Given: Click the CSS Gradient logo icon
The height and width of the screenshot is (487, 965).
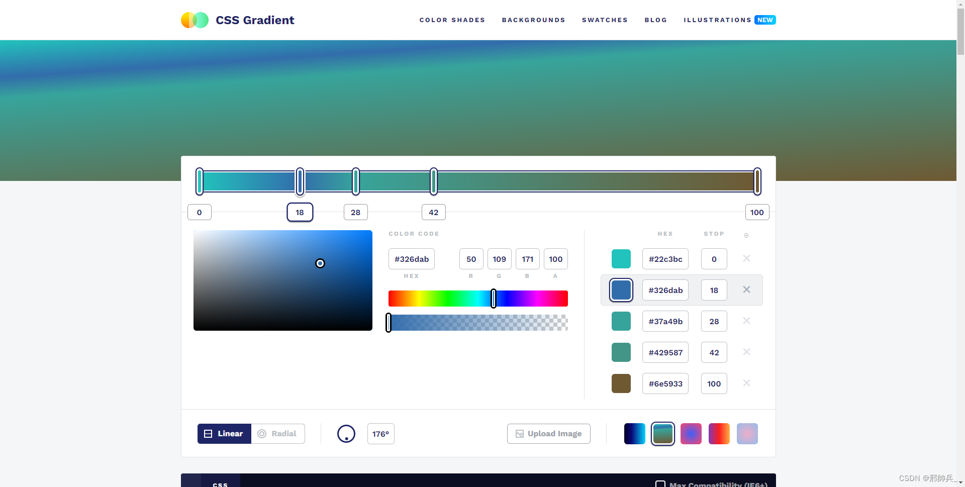Looking at the screenshot, I should [x=195, y=20].
